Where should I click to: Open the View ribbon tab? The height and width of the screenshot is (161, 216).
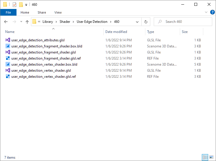(x=58, y=12)
